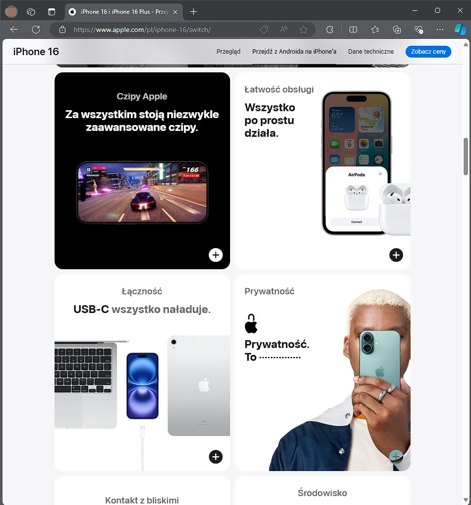471x505 pixels.
Task: Click the MacBook keyboard image
Action: pyautogui.click(x=86, y=385)
